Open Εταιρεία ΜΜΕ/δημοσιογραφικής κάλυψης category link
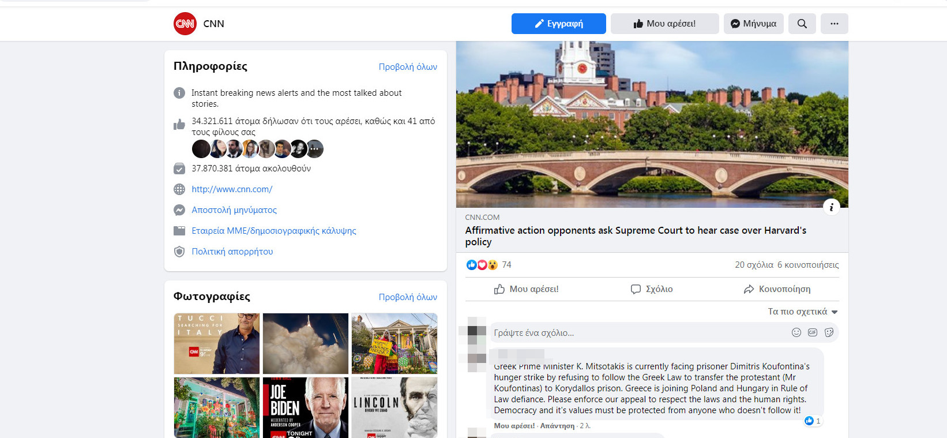 (x=274, y=231)
